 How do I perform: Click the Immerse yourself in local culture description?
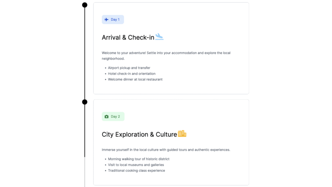(166, 150)
